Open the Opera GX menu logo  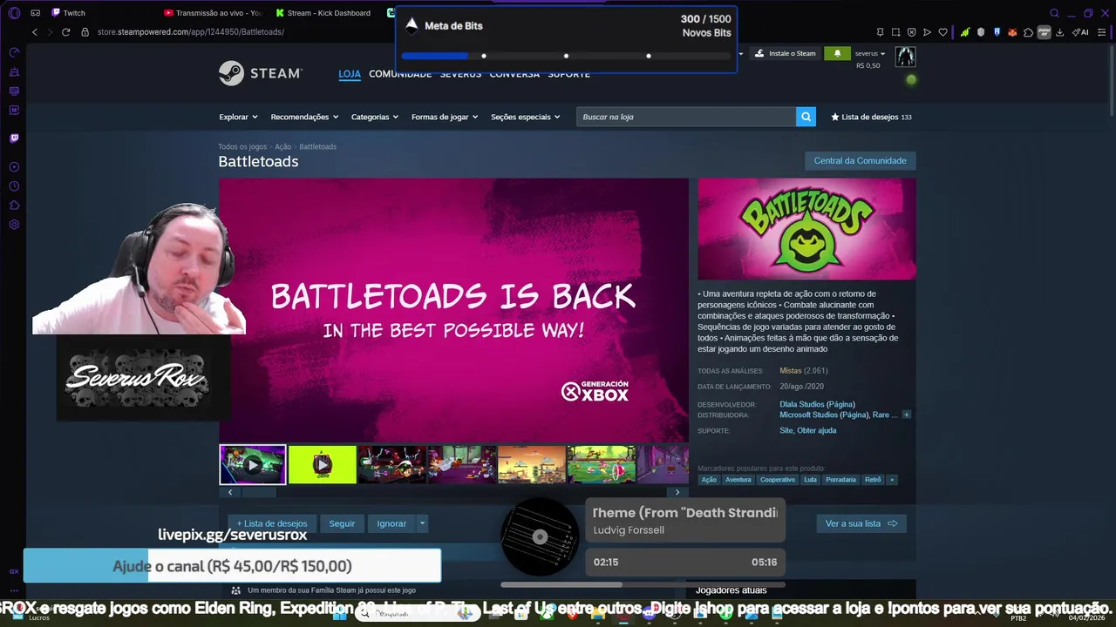[14, 13]
